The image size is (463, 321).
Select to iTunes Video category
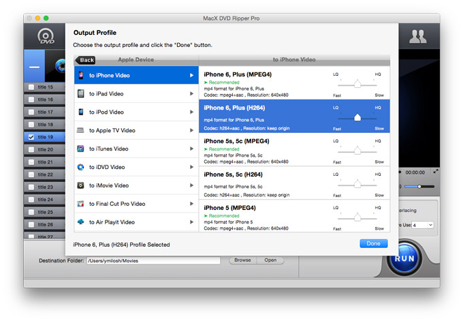pos(136,149)
